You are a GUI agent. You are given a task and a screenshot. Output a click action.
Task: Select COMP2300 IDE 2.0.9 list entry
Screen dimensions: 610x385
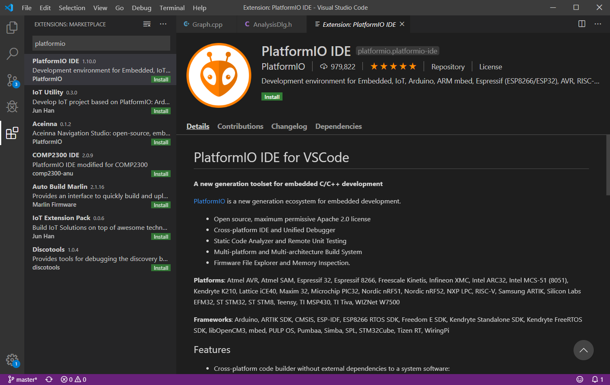(x=100, y=164)
